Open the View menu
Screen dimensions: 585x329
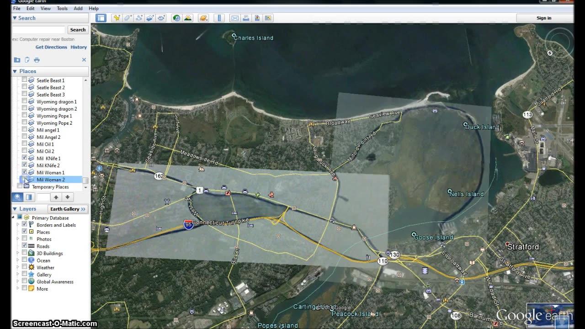[x=46, y=8]
